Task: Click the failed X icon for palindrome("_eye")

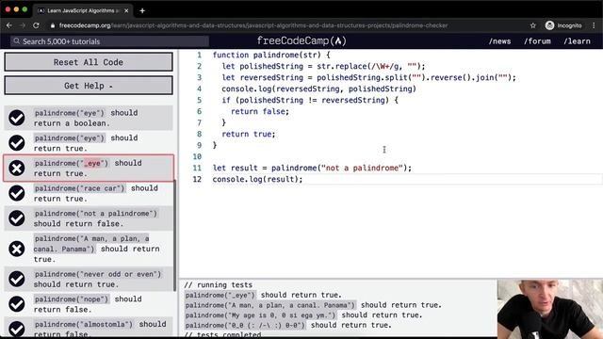Action: (17, 168)
